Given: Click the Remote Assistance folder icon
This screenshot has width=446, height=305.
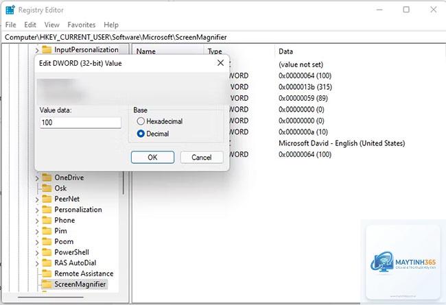Looking at the screenshot, I should (47, 273).
